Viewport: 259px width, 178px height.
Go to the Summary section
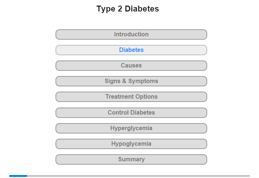(x=131, y=159)
